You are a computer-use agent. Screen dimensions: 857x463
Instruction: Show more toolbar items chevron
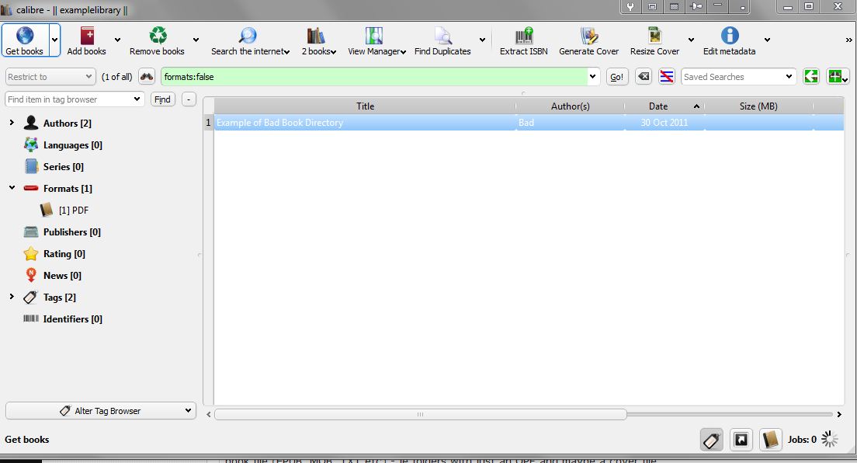pos(848,40)
